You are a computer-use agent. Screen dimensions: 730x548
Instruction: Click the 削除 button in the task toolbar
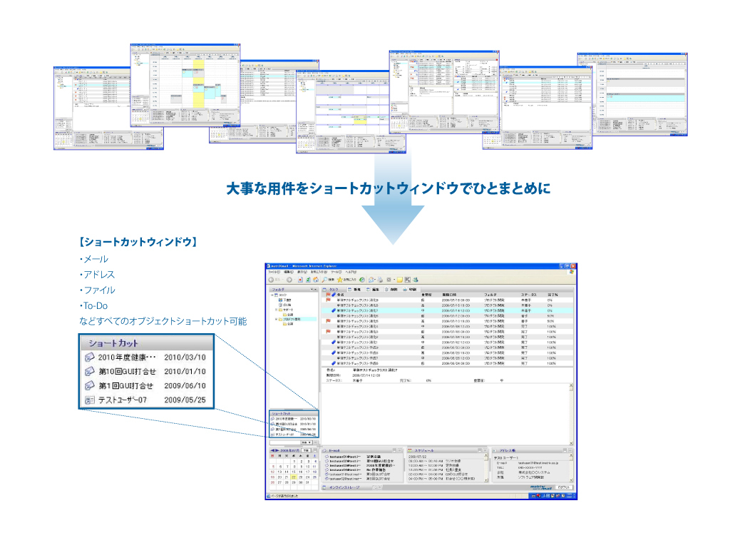coord(391,290)
